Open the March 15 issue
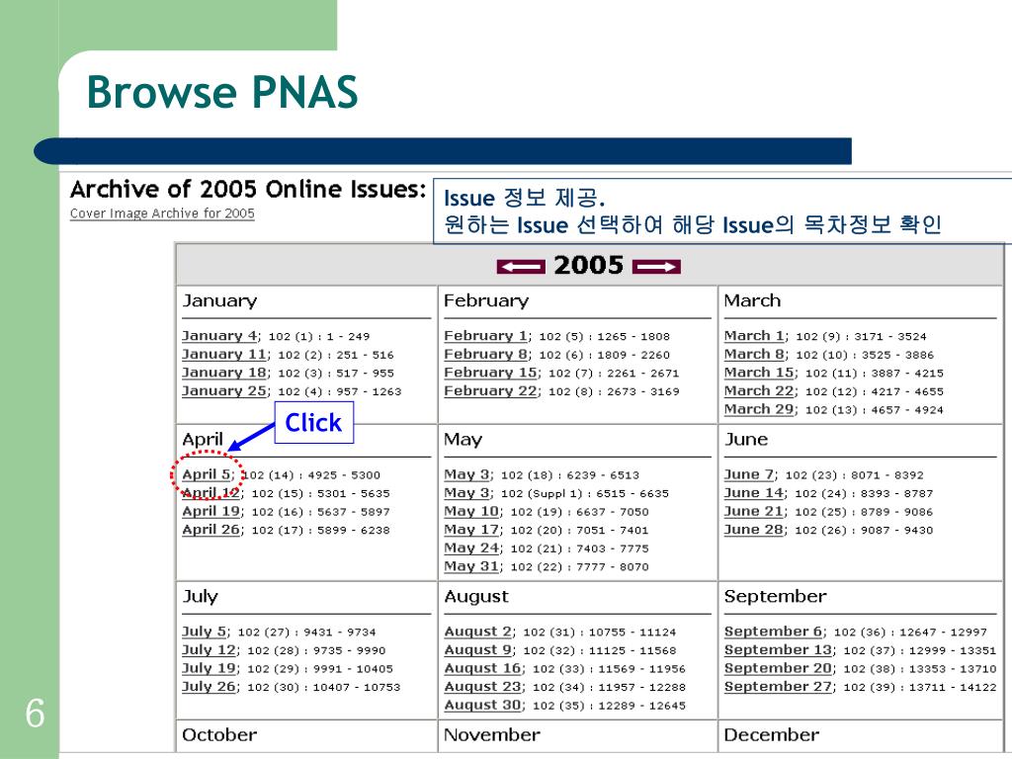This screenshot has width=1012, height=759. pyautogui.click(x=759, y=373)
